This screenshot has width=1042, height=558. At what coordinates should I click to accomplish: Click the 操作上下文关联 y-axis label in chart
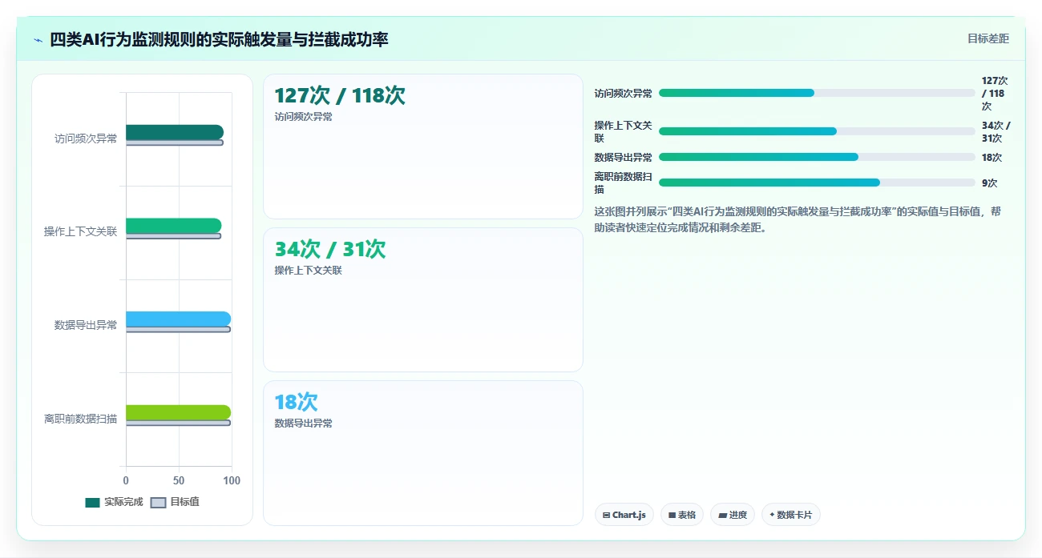click(80, 231)
